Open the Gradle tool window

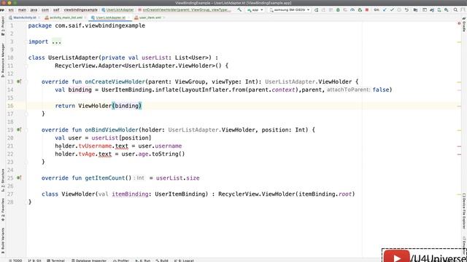[464, 25]
